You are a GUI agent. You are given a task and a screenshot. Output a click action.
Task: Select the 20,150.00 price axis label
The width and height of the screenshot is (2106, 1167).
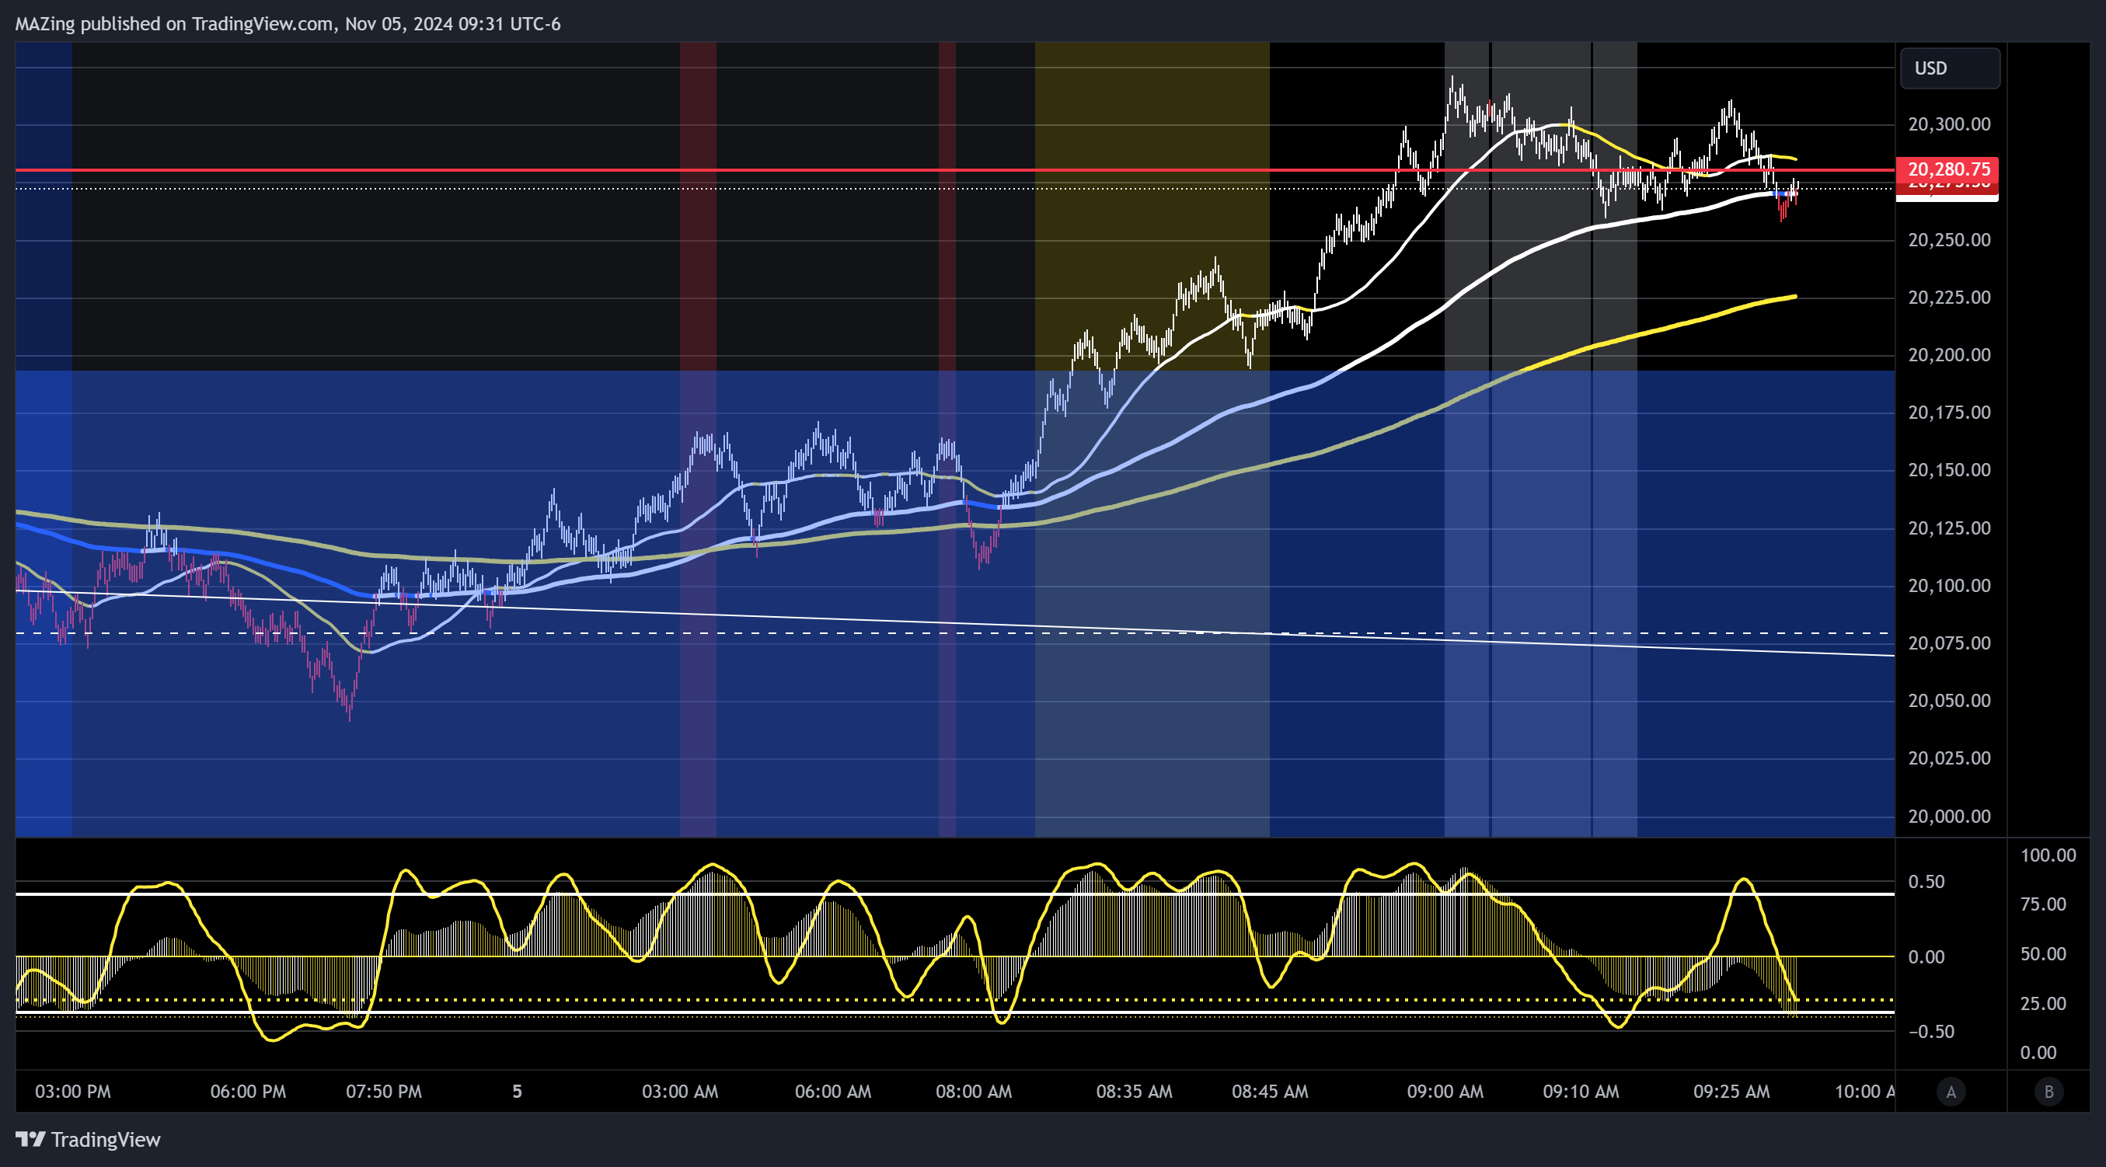coord(1949,470)
